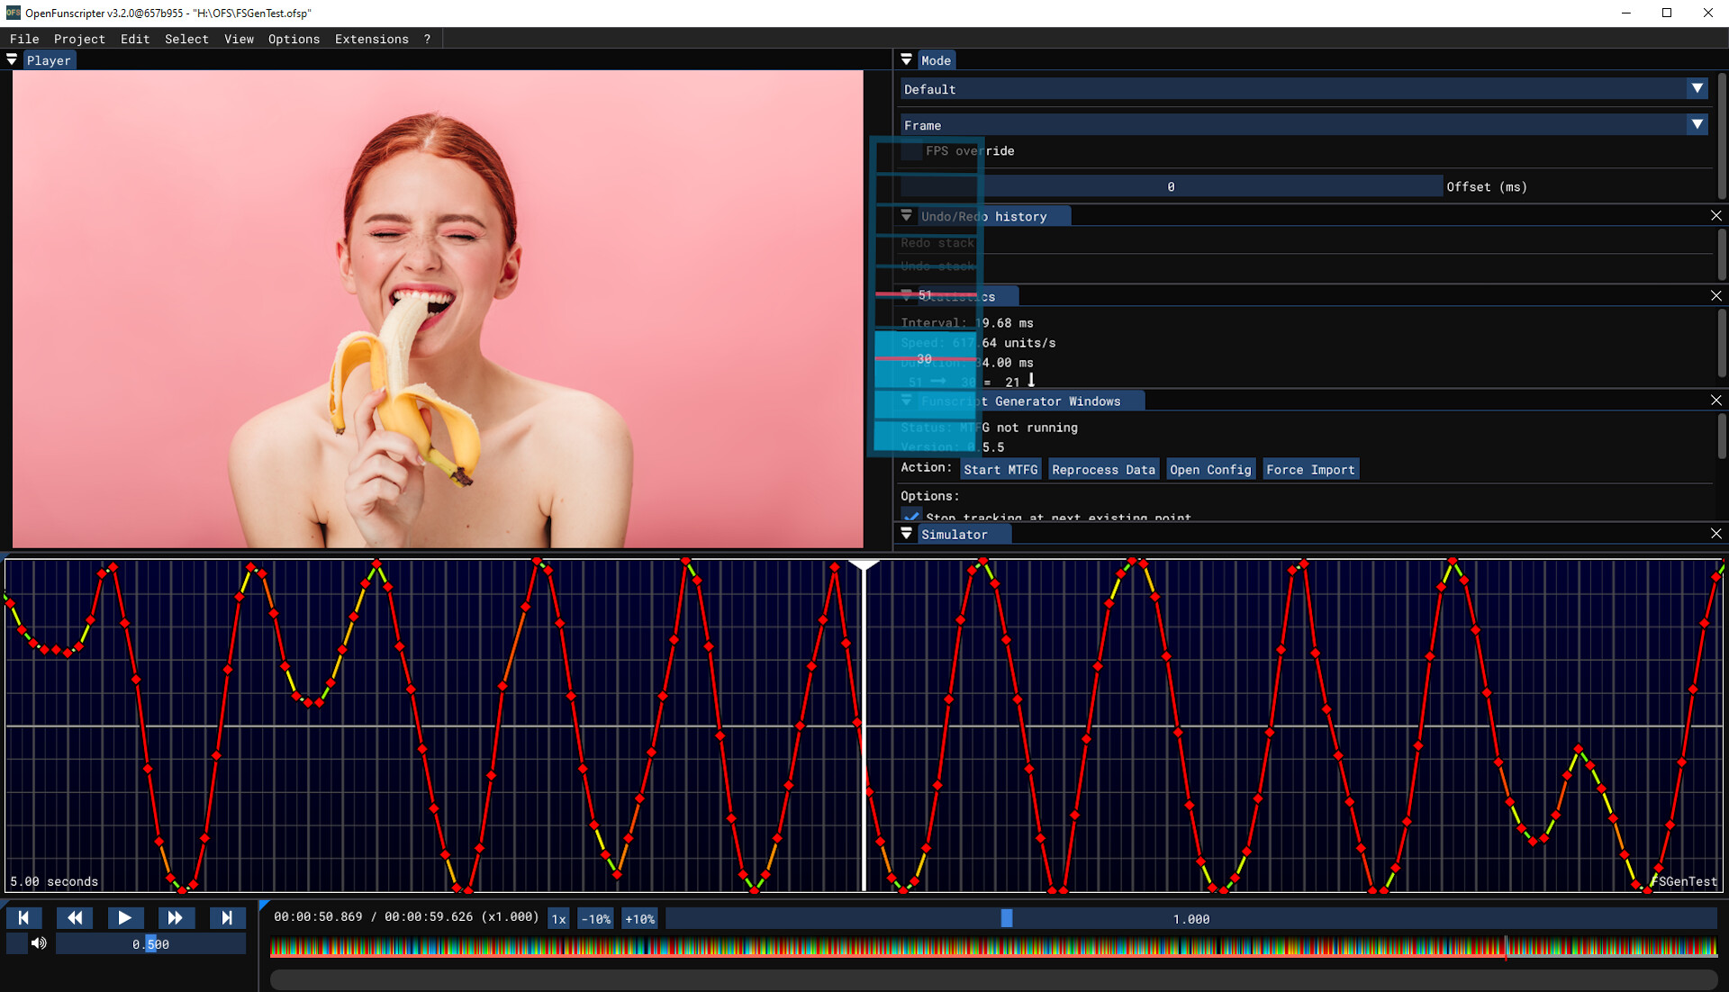Reset playback speed with the 1x button
This screenshot has height=992, width=1729.
(x=558, y=918)
